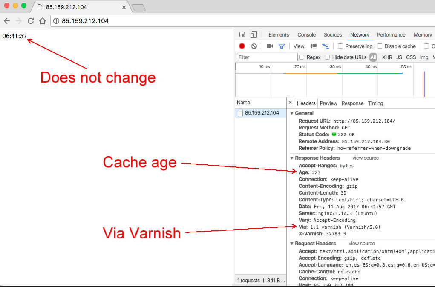This screenshot has height=287, width=435.
Task: Filter requests by CSS type
Action: click(411, 57)
